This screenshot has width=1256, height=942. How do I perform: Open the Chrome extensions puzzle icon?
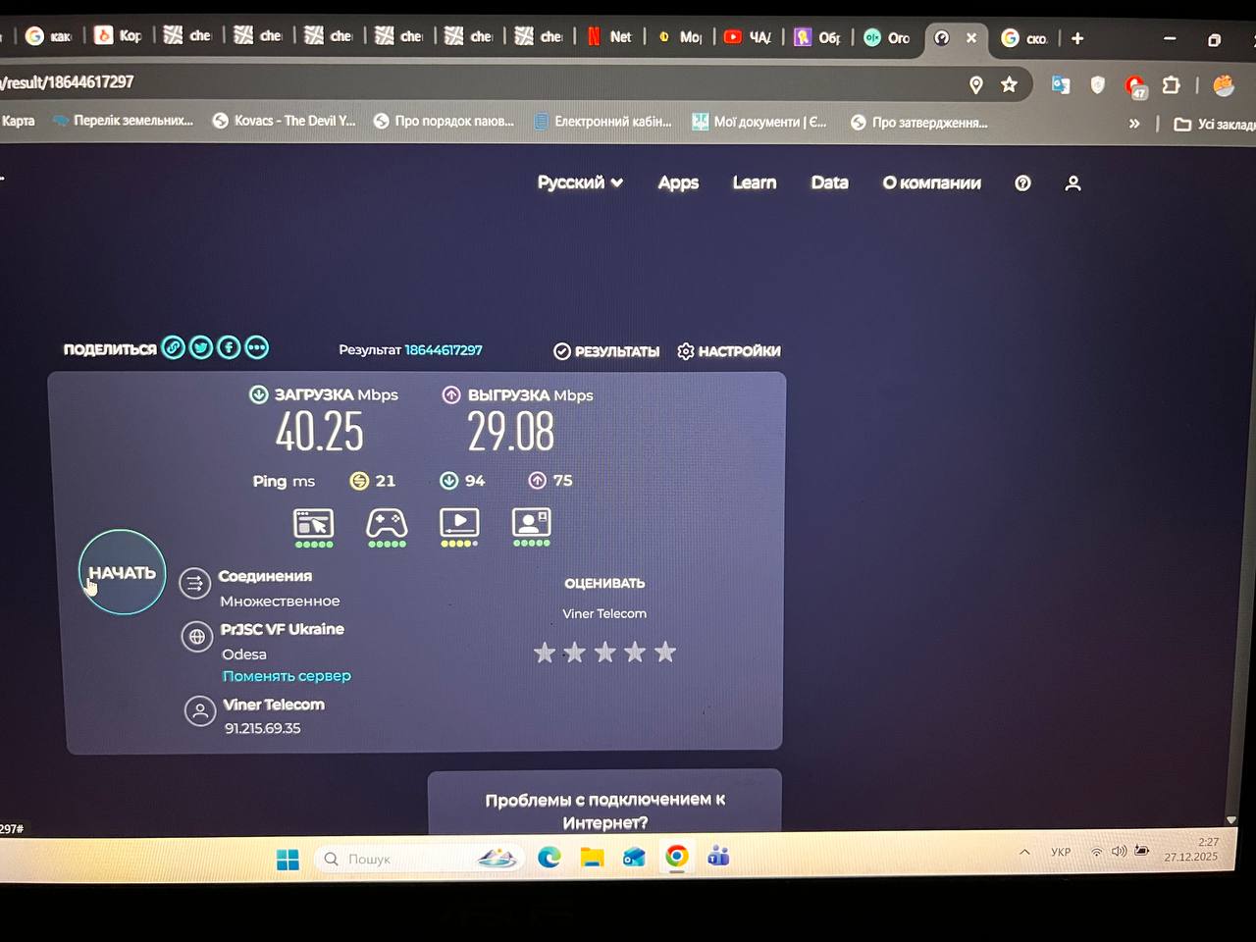pos(1171,85)
